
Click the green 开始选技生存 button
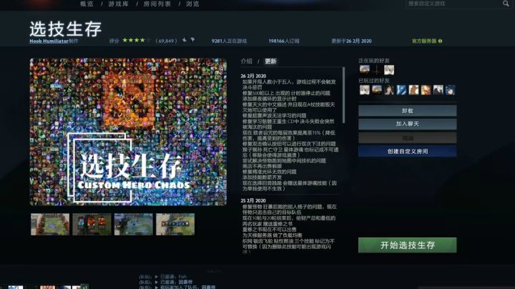(407, 245)
